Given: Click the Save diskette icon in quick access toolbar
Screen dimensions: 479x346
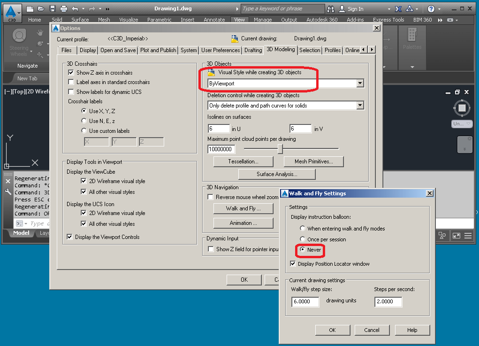Looking at the screenshot, I should tap(53, 9).
